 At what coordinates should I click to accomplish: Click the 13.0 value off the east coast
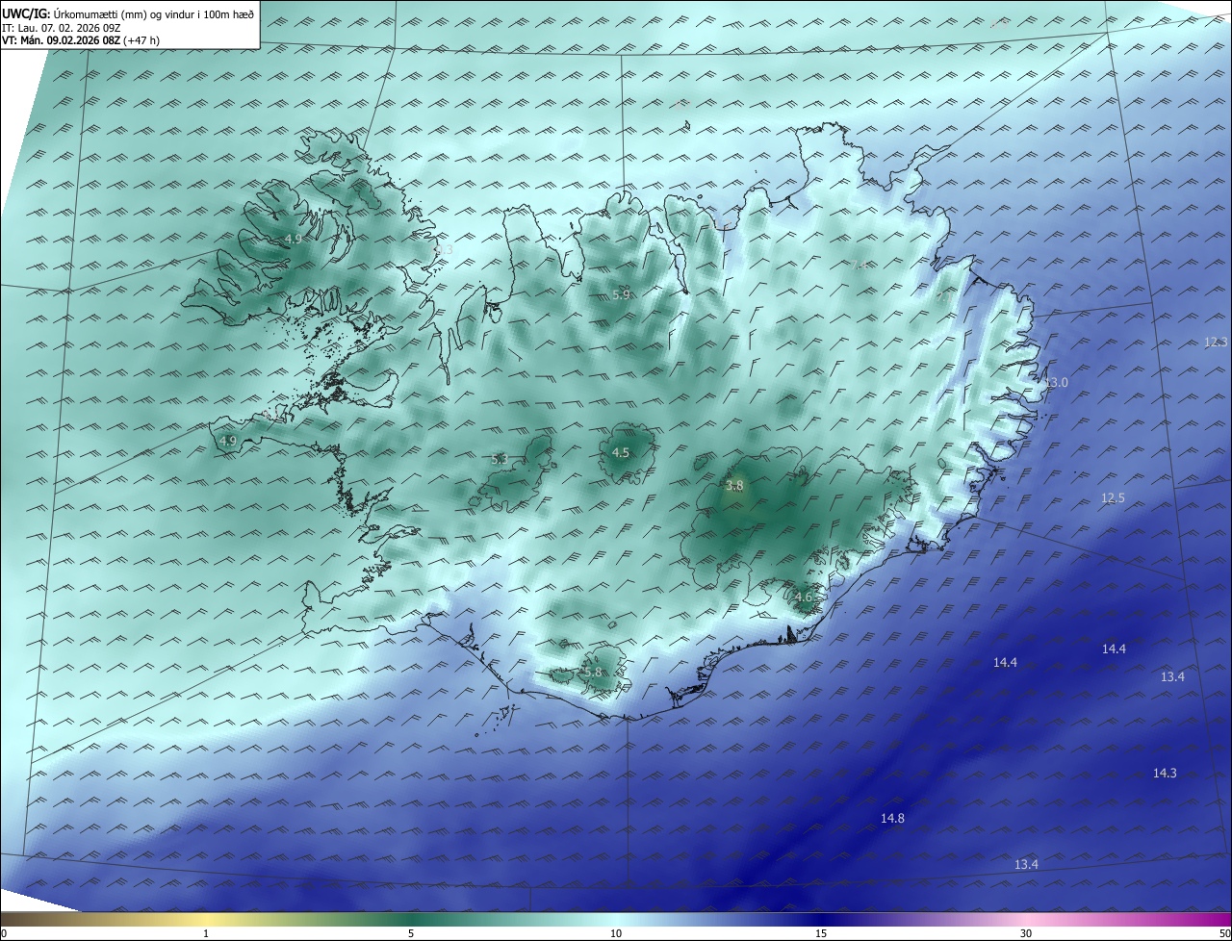click(x=1056, y=382)
